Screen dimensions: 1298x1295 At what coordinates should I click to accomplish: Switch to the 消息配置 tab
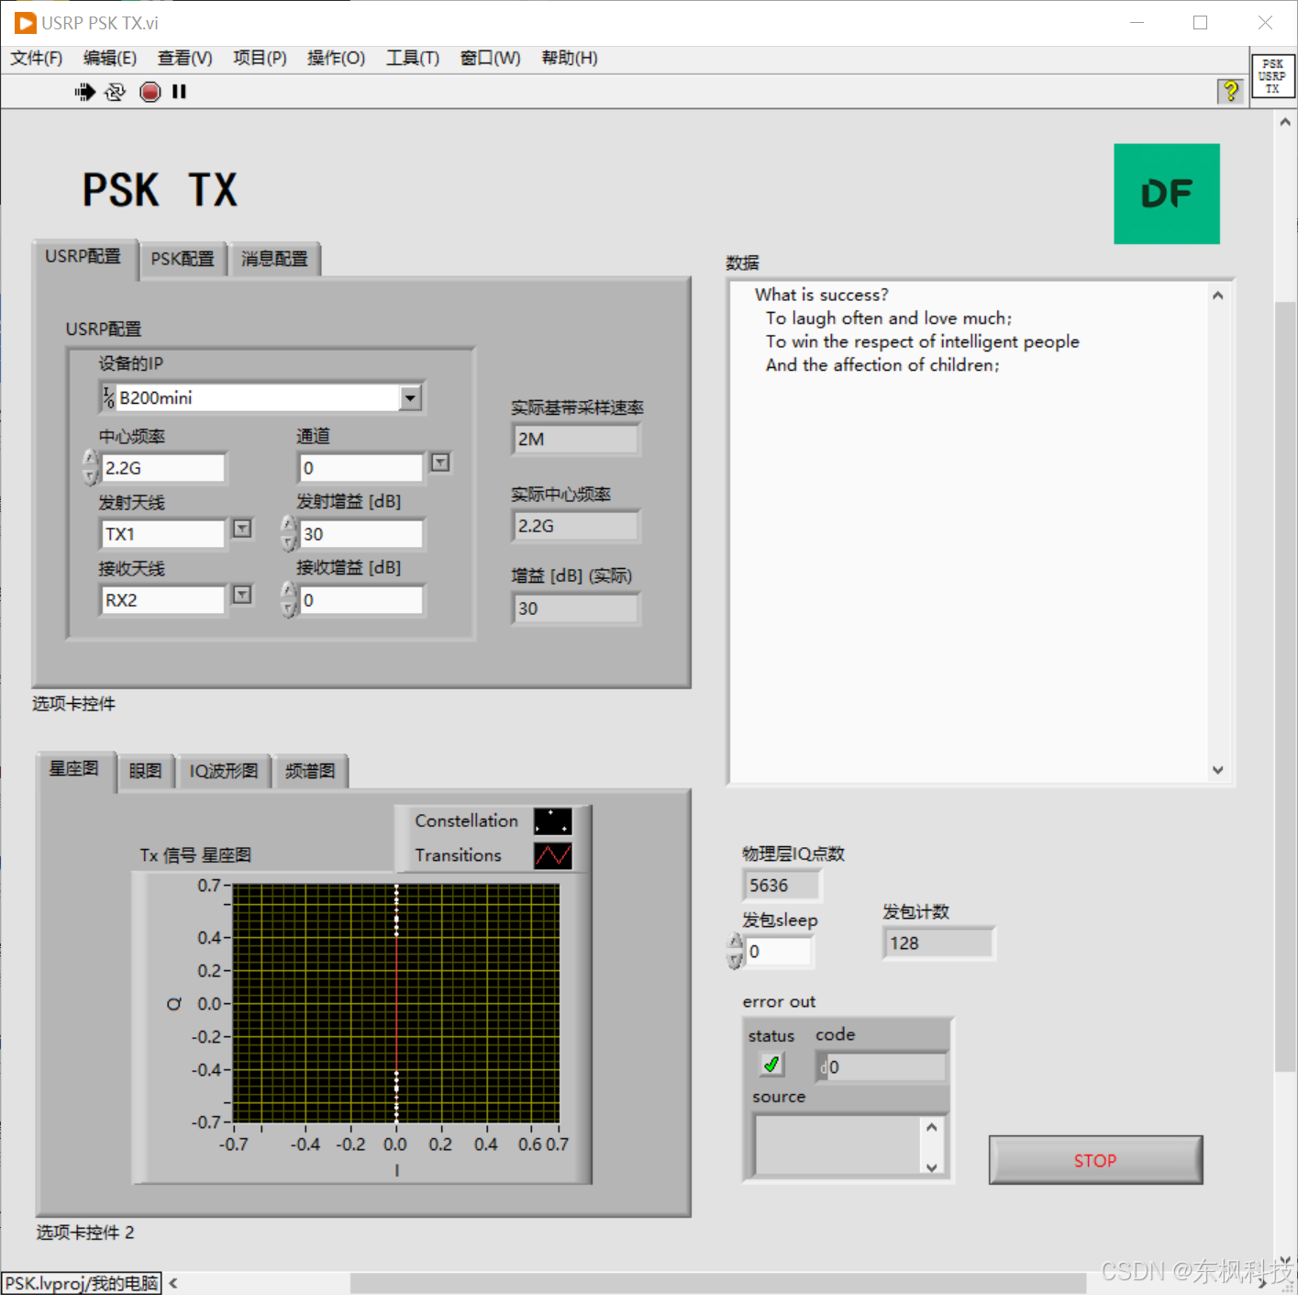click(x=274, y=260)
